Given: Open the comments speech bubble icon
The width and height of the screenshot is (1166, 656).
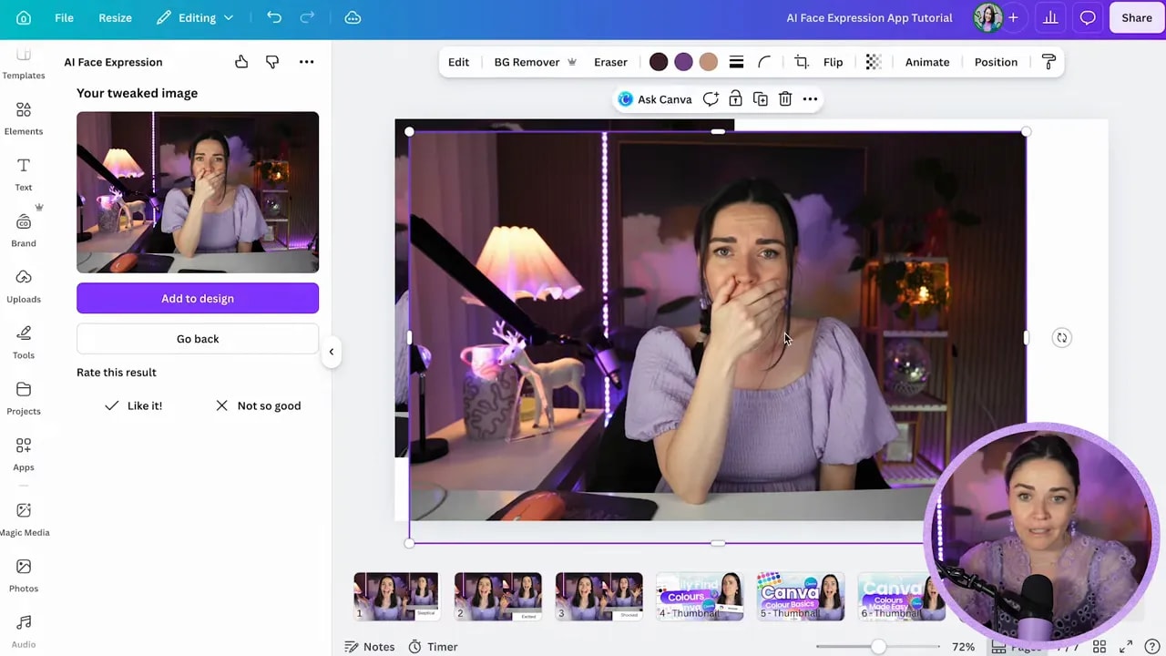Looking at the screenshot, I should 1088,17.
